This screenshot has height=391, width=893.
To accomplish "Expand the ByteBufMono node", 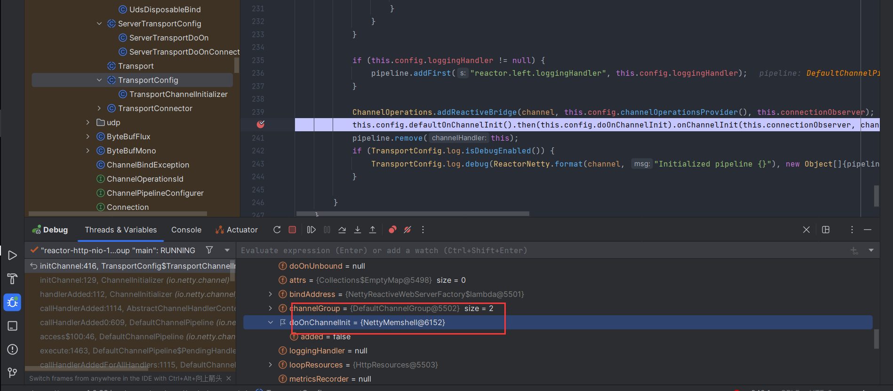I will (88, 151).
